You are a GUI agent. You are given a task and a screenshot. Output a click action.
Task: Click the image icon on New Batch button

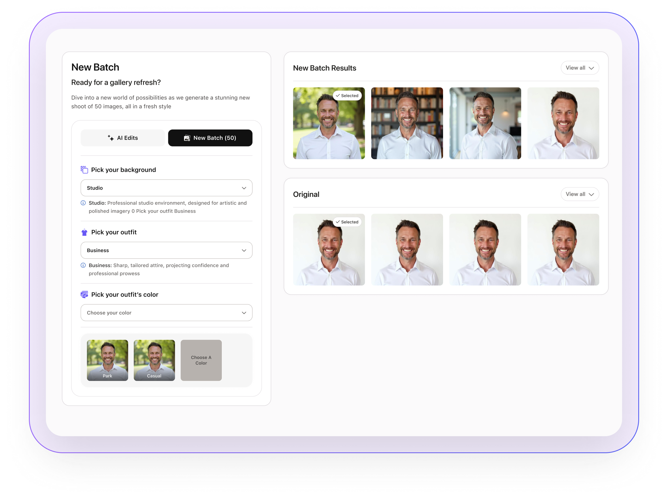pos(187,138)
